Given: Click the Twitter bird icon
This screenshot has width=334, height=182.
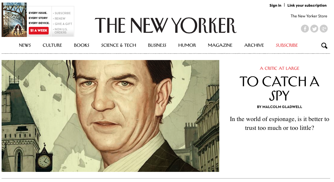Looking at the screenshot, I should (314, 28).
